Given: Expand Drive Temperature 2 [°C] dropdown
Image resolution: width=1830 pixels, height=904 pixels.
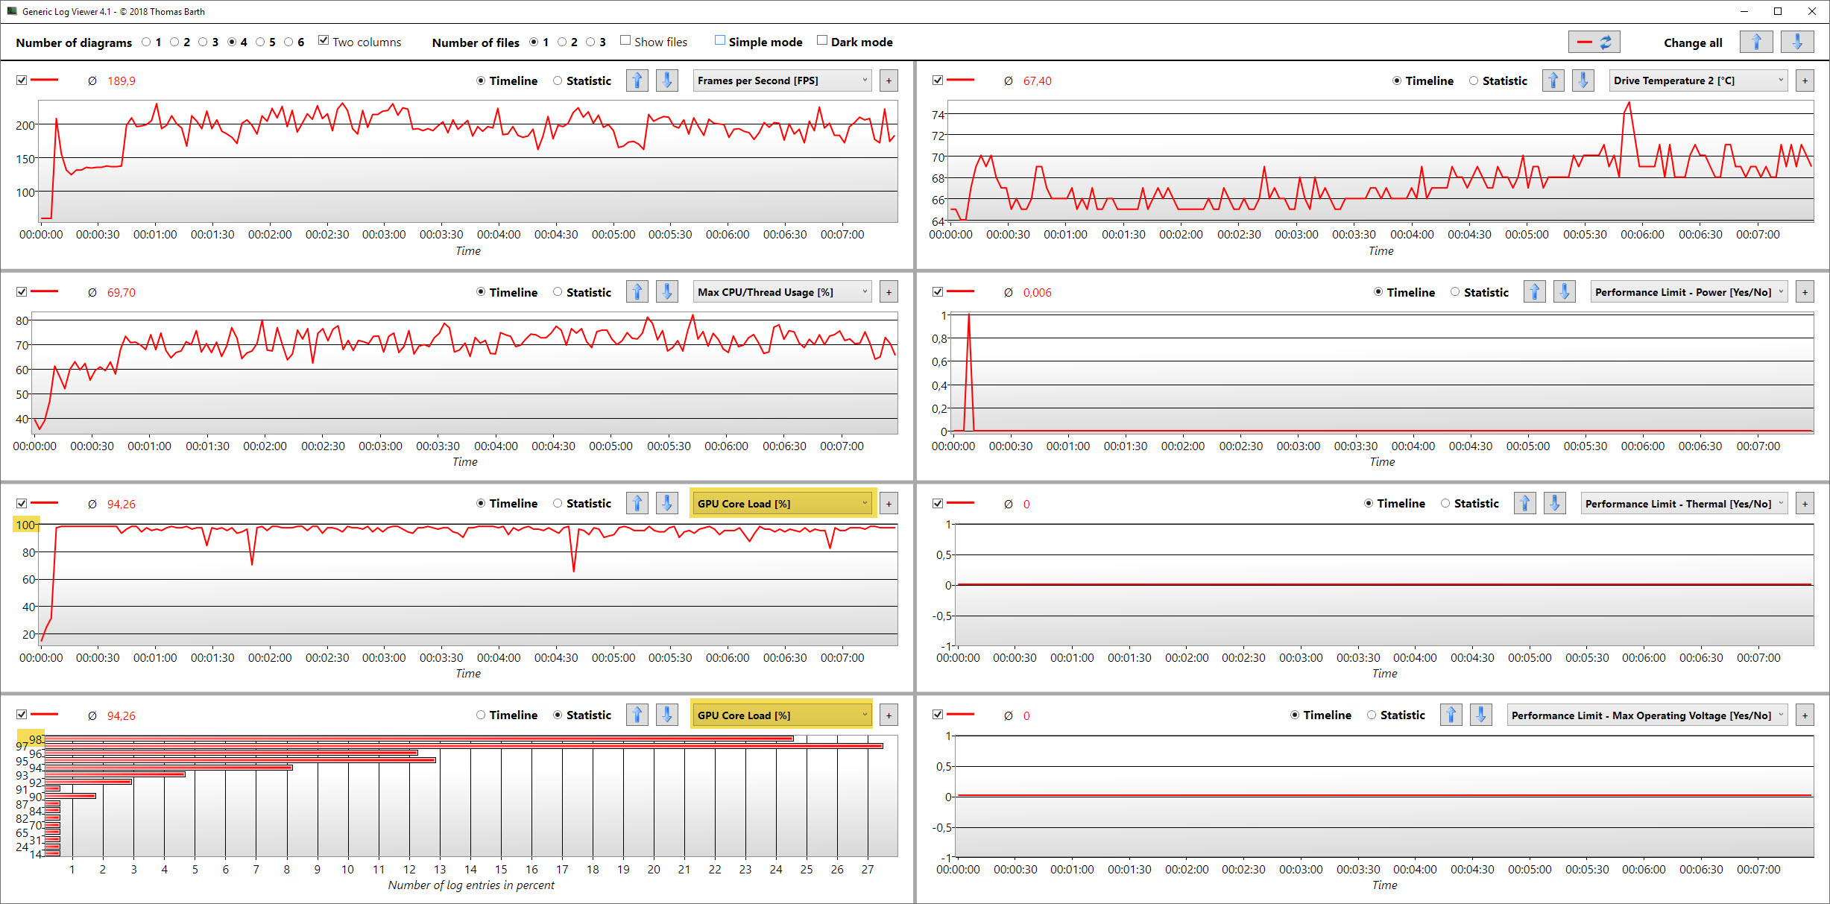Looking at the screenshot, I should 1698,80.
